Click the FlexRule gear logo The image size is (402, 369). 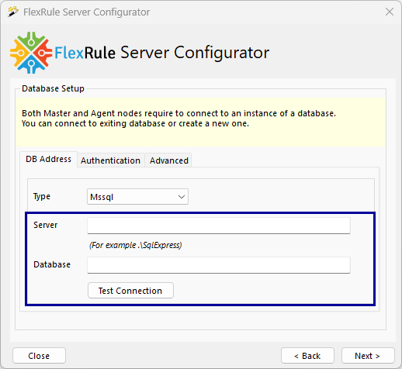[x=31, y=53]
